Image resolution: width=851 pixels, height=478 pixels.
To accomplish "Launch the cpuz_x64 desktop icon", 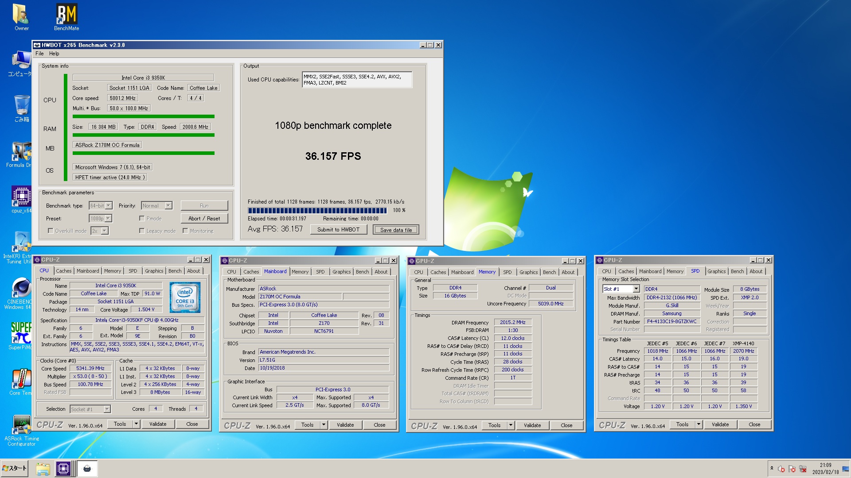I will coord(21,200).
